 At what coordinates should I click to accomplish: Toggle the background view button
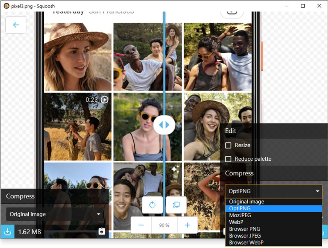176,205
